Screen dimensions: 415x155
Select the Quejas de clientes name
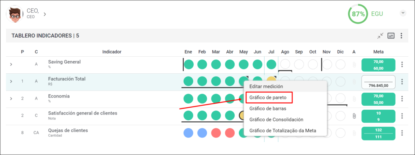click(x=68, y=130)
